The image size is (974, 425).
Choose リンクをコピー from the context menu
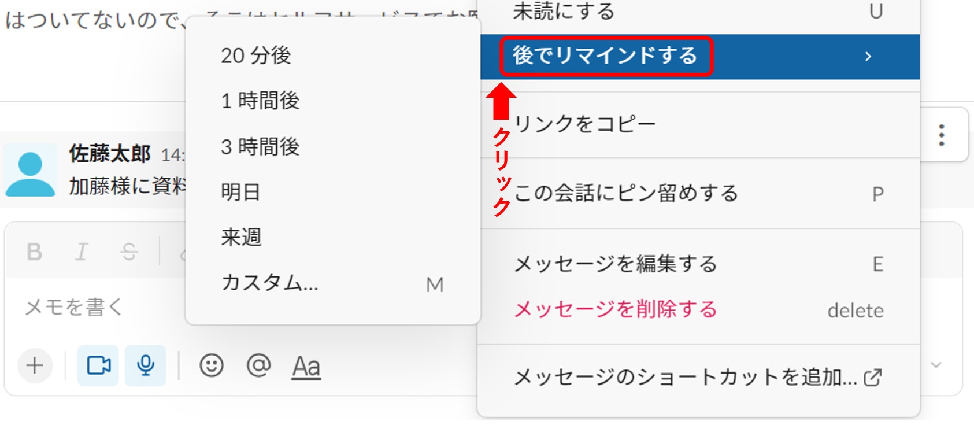click(x=699, y=124)
